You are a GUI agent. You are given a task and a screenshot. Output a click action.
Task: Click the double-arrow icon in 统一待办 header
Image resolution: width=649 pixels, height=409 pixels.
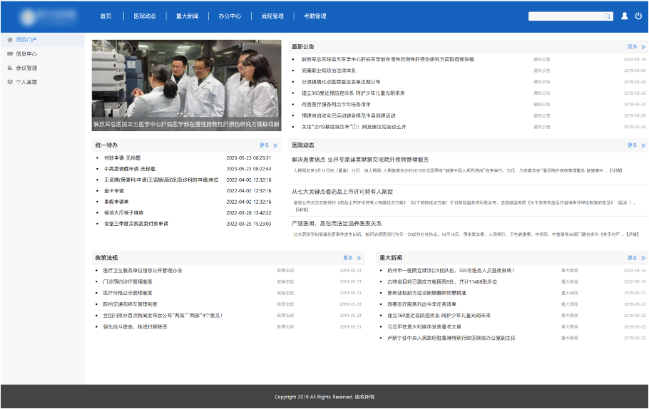point(275,145)
